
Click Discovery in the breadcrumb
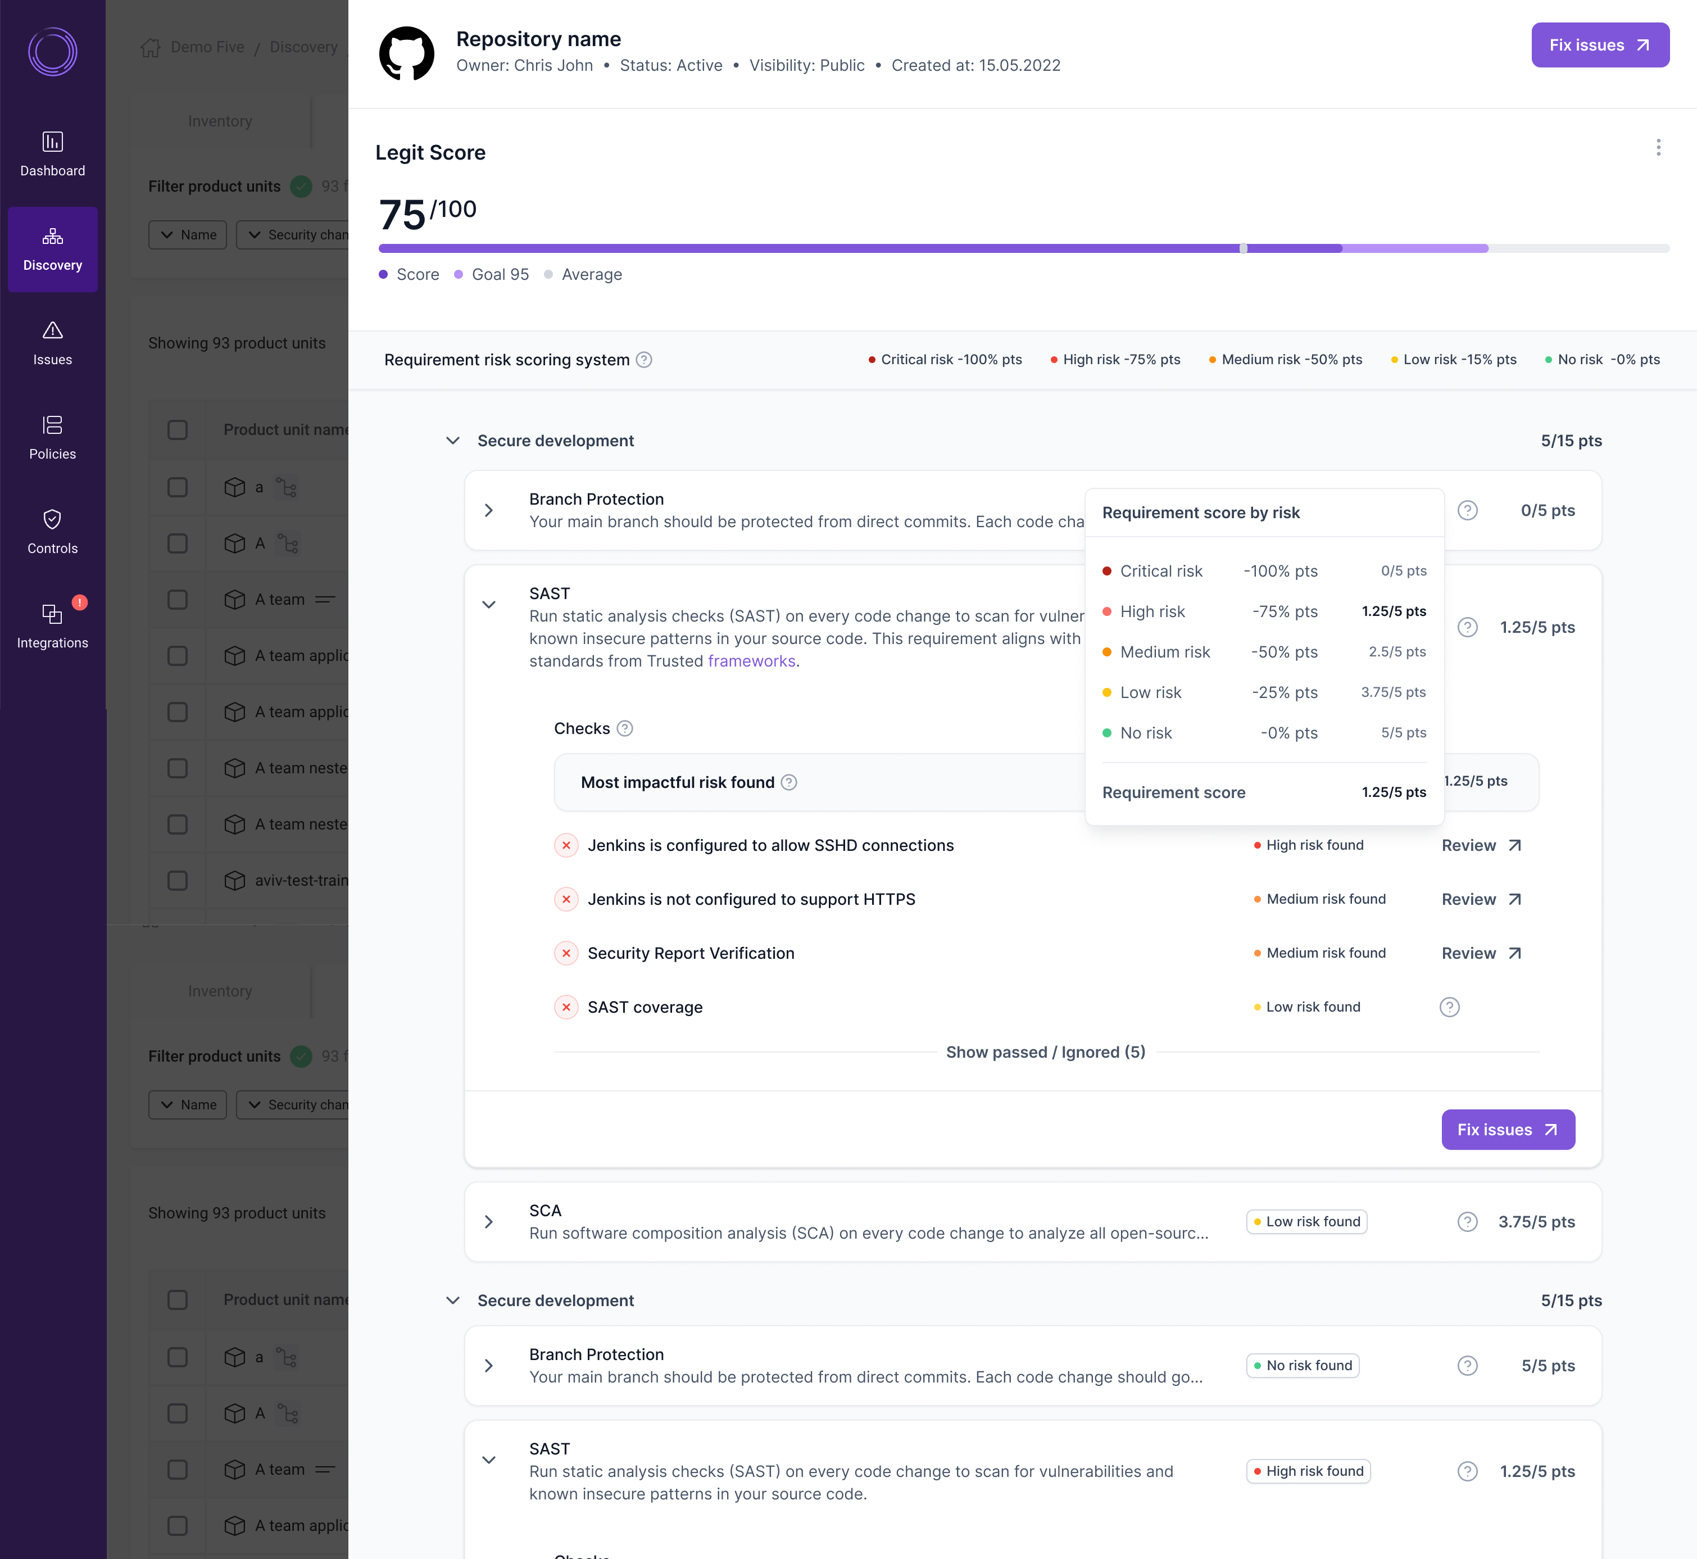click(303, 47)
